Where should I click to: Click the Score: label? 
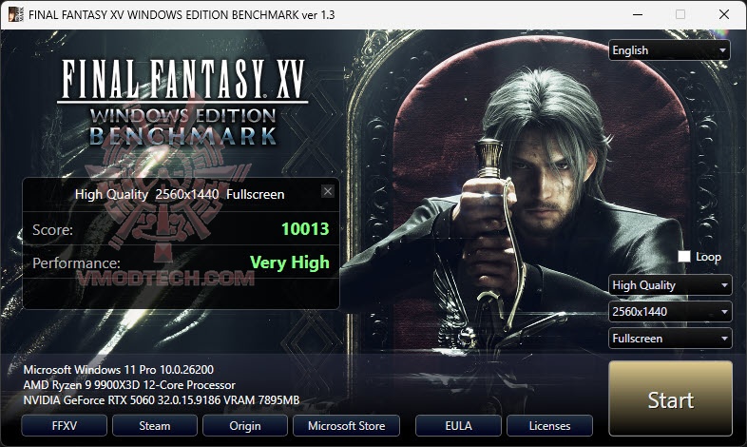coord(52,230)
